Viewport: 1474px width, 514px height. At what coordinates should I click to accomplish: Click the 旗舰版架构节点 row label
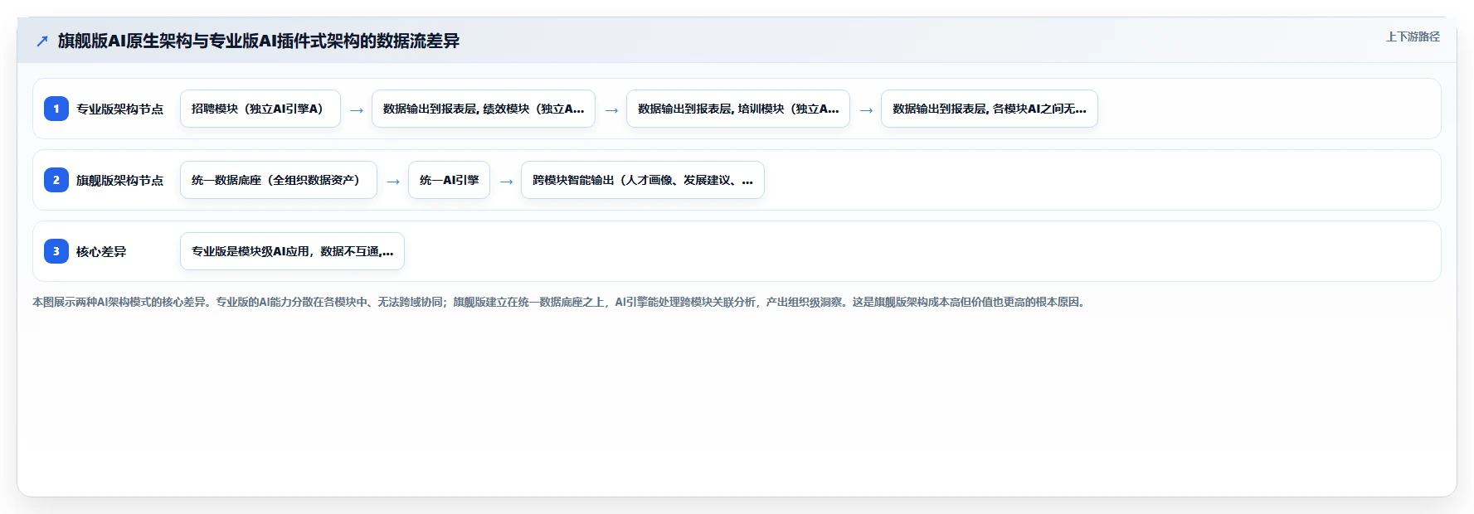pyautogui.click(x=119, y=180)
